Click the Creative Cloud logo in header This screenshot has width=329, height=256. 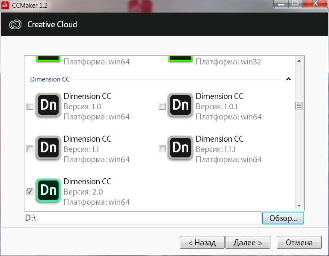pos(15,24)
